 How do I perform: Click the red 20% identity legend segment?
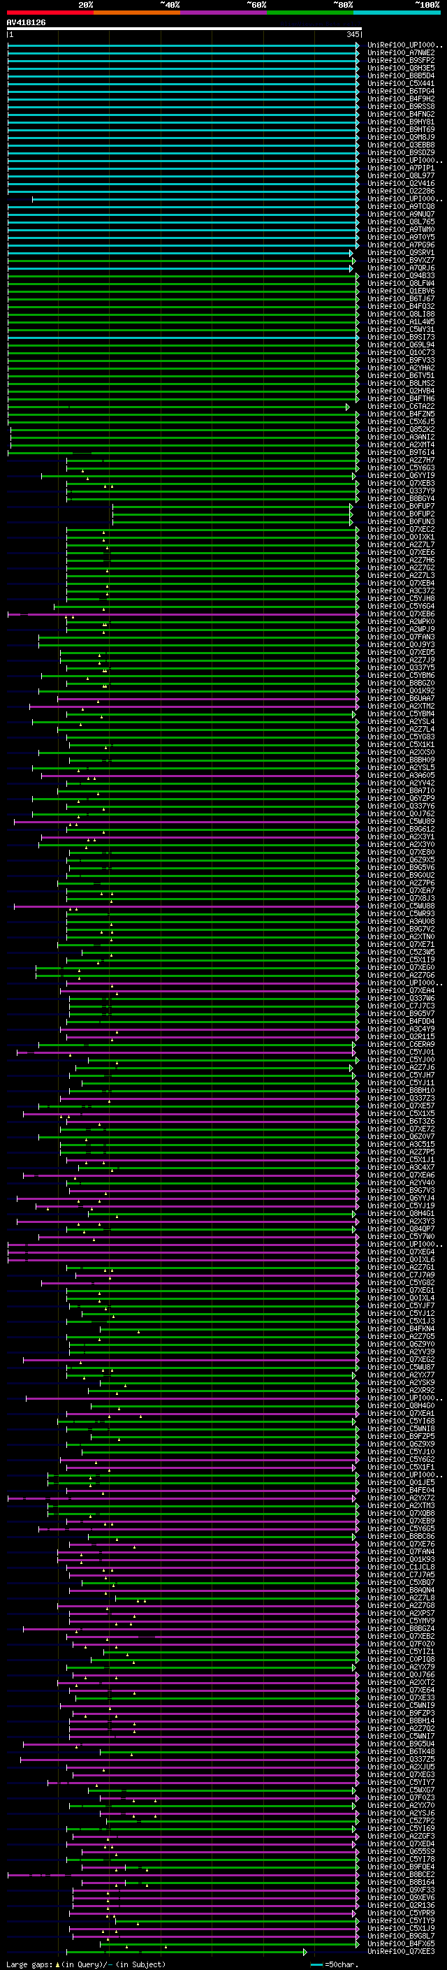(50, 13)
